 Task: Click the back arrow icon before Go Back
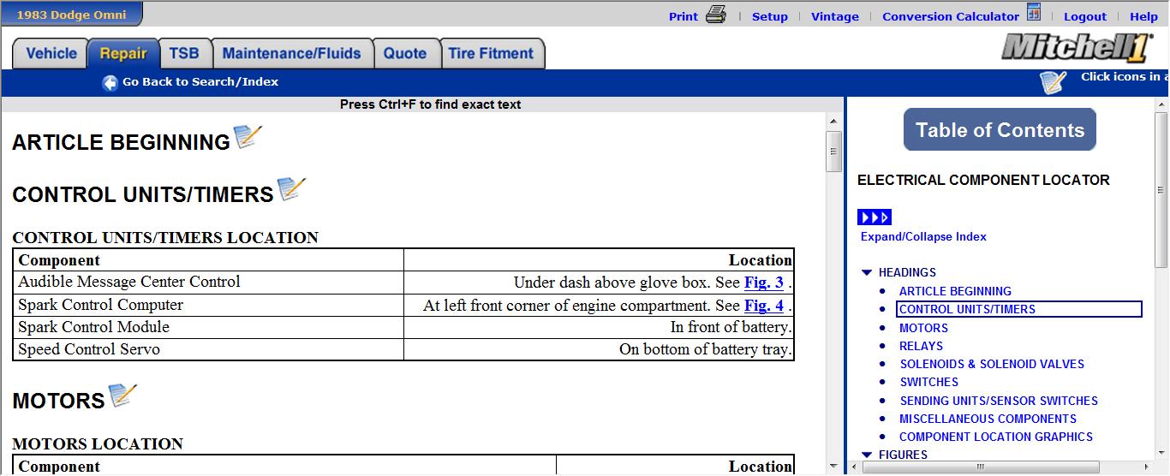(110, 82)
